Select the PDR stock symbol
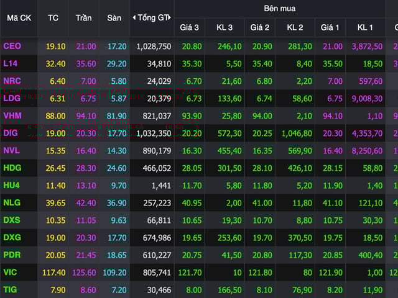 coord(12,255)
